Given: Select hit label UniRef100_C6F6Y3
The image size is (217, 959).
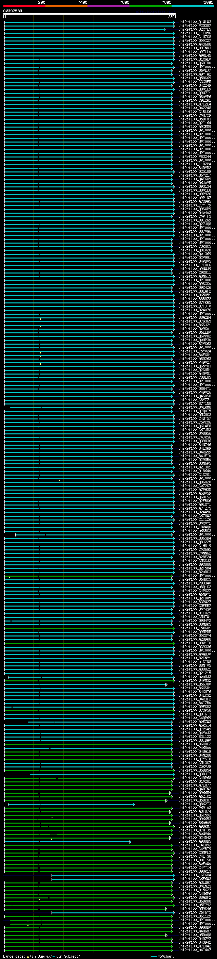Looking at the screenshot, I should click(x=194, y=912).
